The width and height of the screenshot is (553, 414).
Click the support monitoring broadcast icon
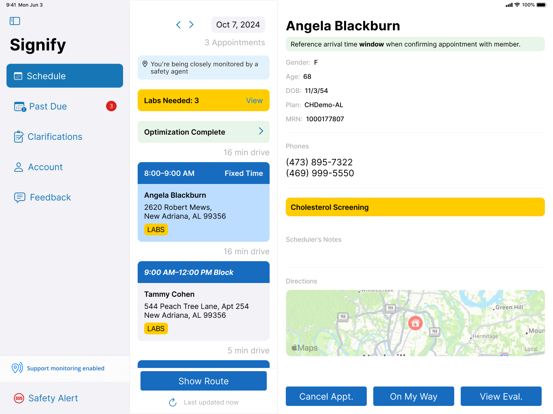pyautogui.click(x=17, y=368)
